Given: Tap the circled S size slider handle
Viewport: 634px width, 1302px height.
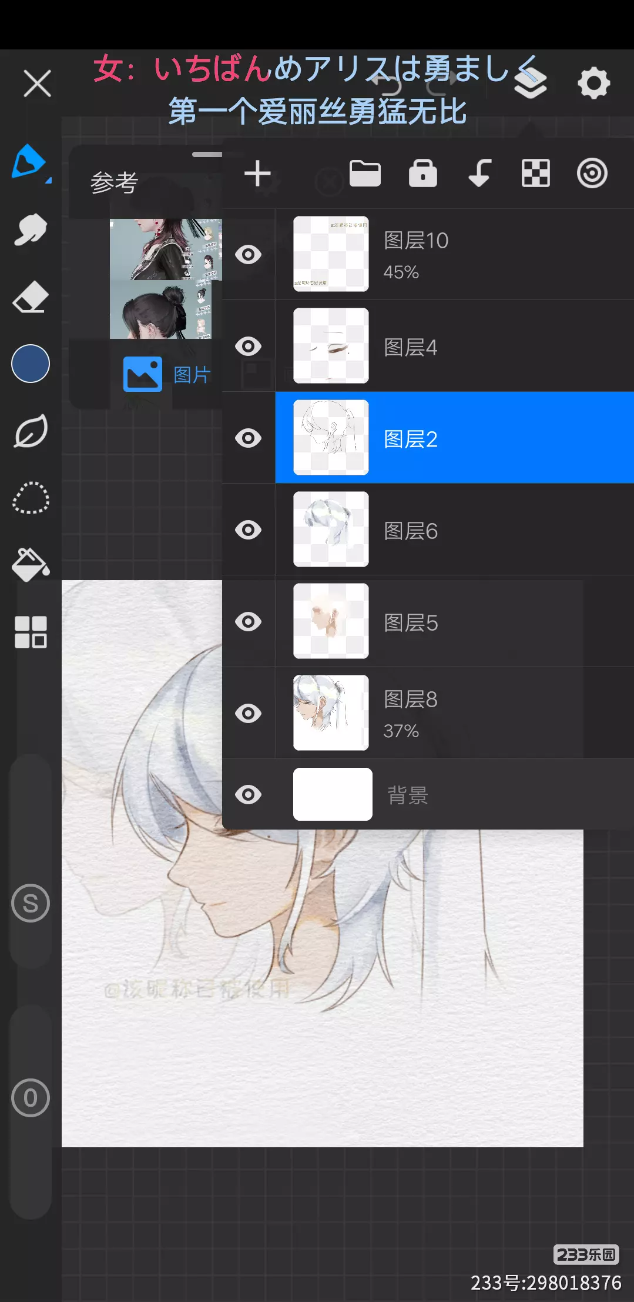Looking at the screenshot, I should tap(31, 903).
